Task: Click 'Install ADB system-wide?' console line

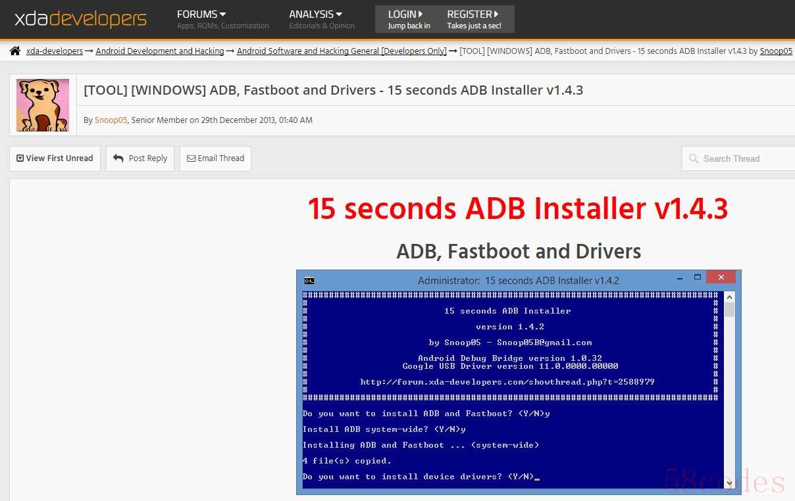Action: (384, 429)
